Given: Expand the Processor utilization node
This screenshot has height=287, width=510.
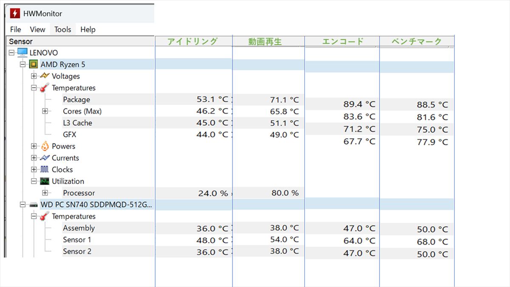Looking at the screenshot, I should click(x=45, y=193).
